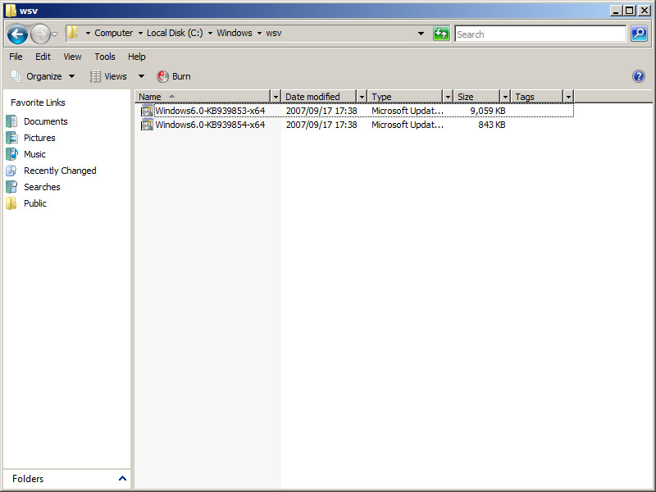The width and height of the screenshot is (656, 492).
Task: Minimize the wsv window
Action: (x=615, y=11)
